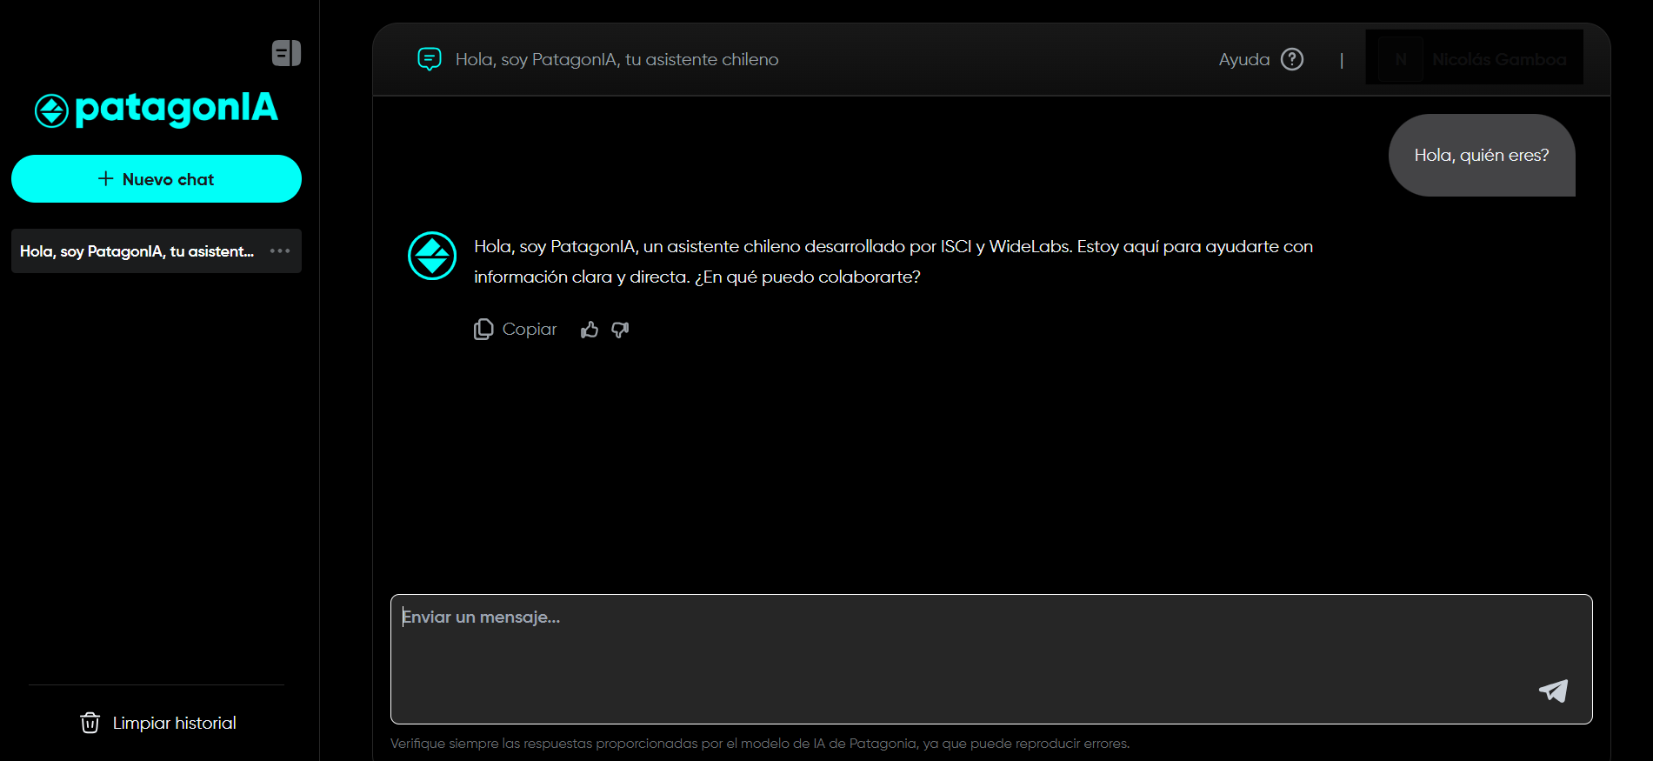The image size is (1653, 761).
Task: Open the three-dot options for the saved chat
Action: pyautogui.click(x=280, y=251)
